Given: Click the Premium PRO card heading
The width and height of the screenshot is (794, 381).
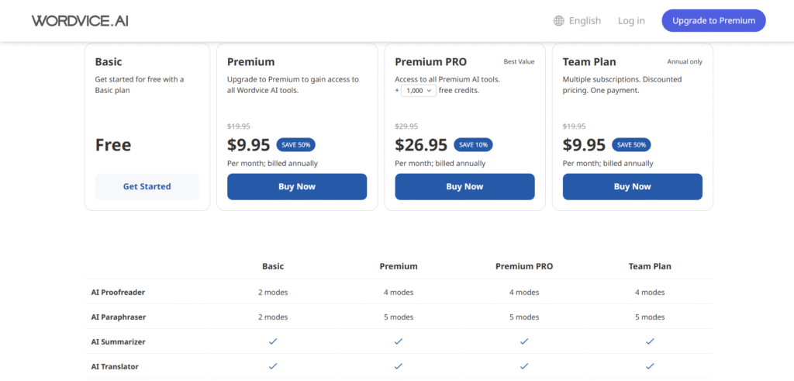Looking at the screenshot, I should 431,62.
